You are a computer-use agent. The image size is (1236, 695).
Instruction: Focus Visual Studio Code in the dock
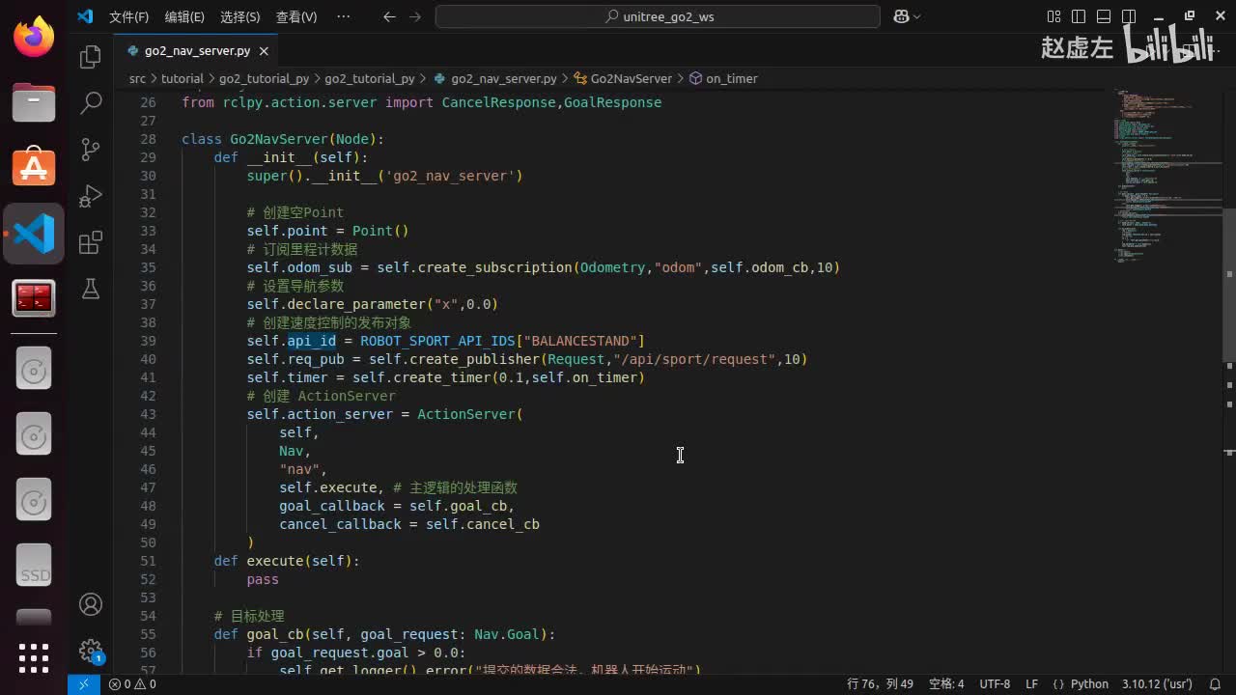click(x=34, y=234)
